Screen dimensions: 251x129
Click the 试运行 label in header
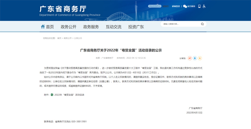pos(166,6)
